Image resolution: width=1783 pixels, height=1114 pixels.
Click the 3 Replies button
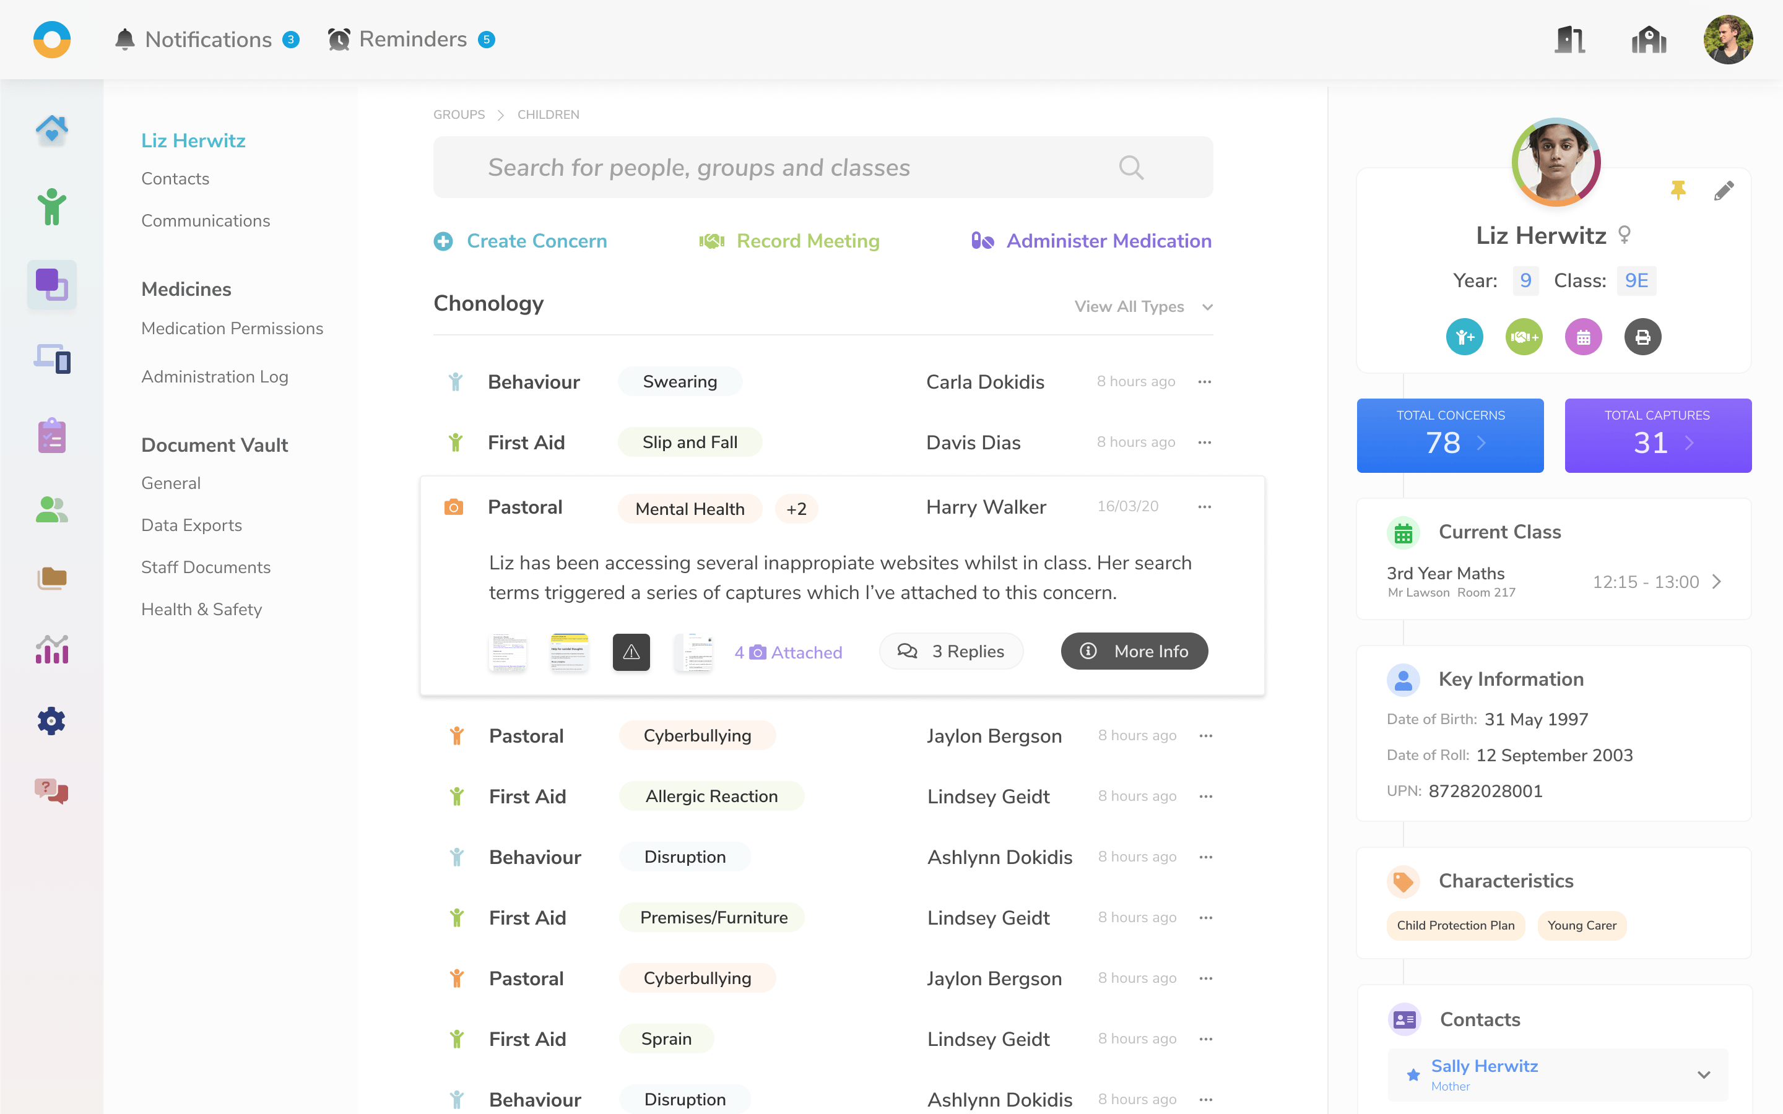pyautogui.click(x=950, y=651)
